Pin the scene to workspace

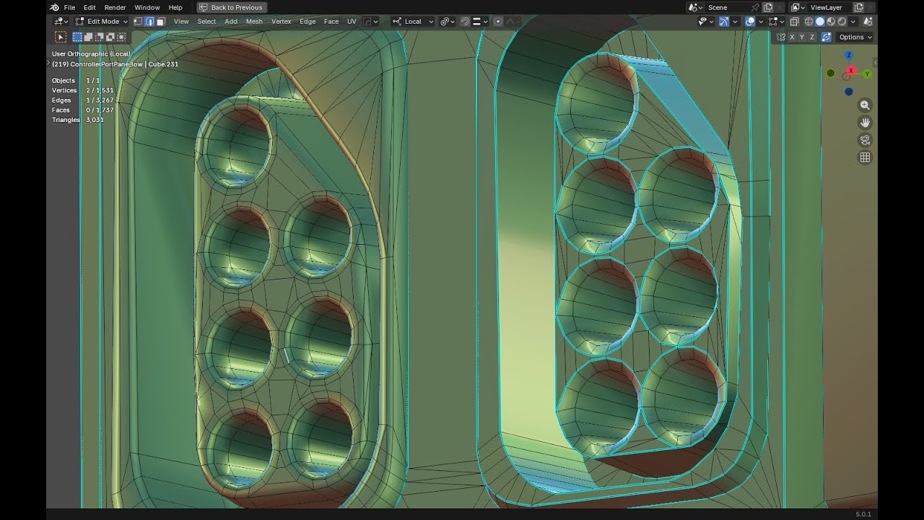click(755, 7)
